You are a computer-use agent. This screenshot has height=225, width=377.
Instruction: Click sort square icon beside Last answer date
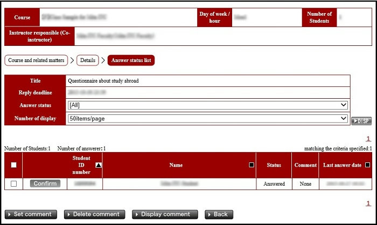point(367,165)
